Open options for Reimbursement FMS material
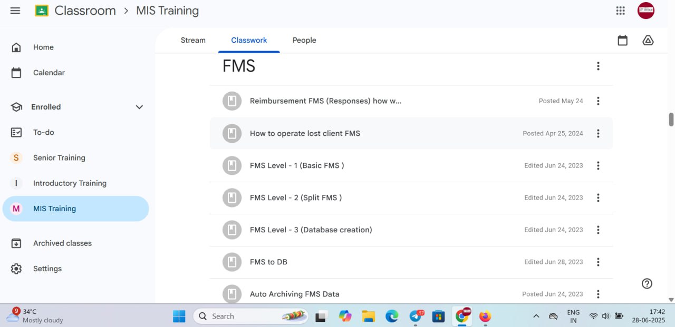The image size is (675, 327). click(598, 101)
